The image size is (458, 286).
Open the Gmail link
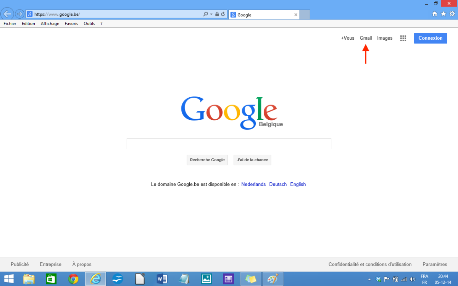point(366,38)
